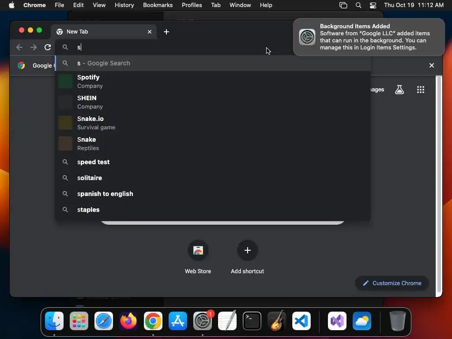
Task: Open Control Center in menu bar
Action: (x=373, y=5)
